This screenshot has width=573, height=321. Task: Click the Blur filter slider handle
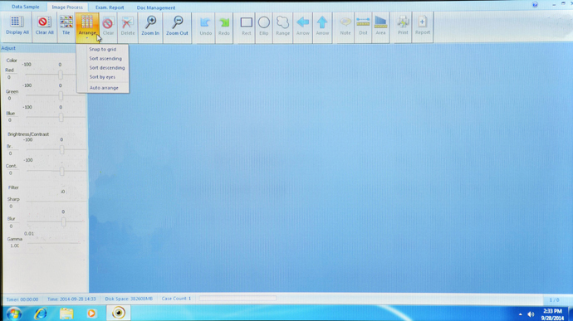point(64,221)
